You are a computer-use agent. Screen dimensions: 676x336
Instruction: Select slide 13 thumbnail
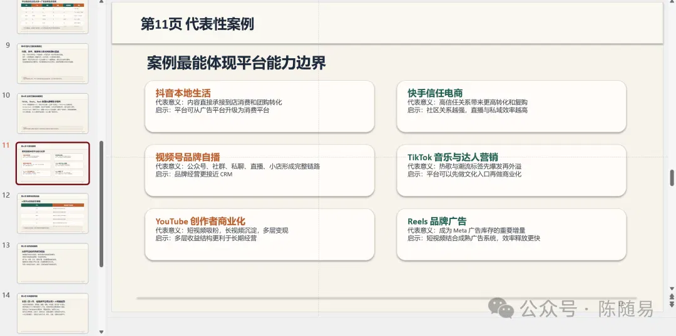coord(53,263)
